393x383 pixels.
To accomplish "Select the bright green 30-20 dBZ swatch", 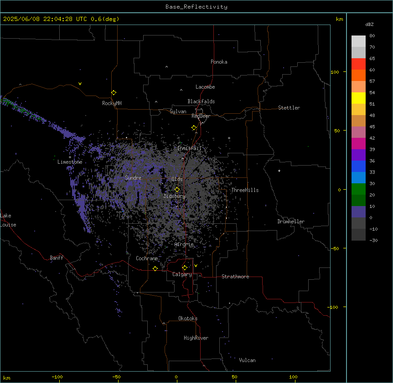I will click(358, 189).
